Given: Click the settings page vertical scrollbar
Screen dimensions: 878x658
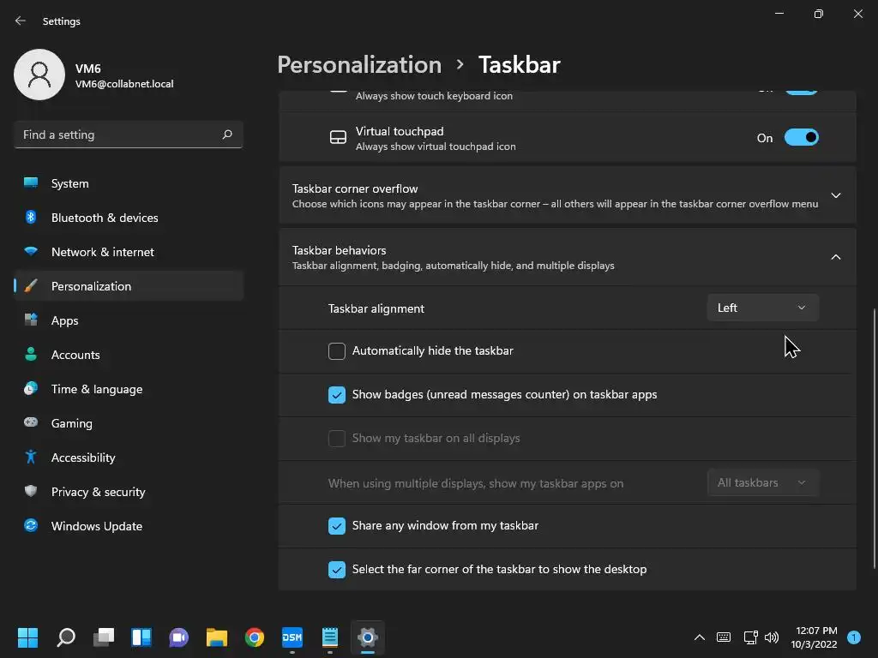Looking at the screenshot, I should pos(874,439).
